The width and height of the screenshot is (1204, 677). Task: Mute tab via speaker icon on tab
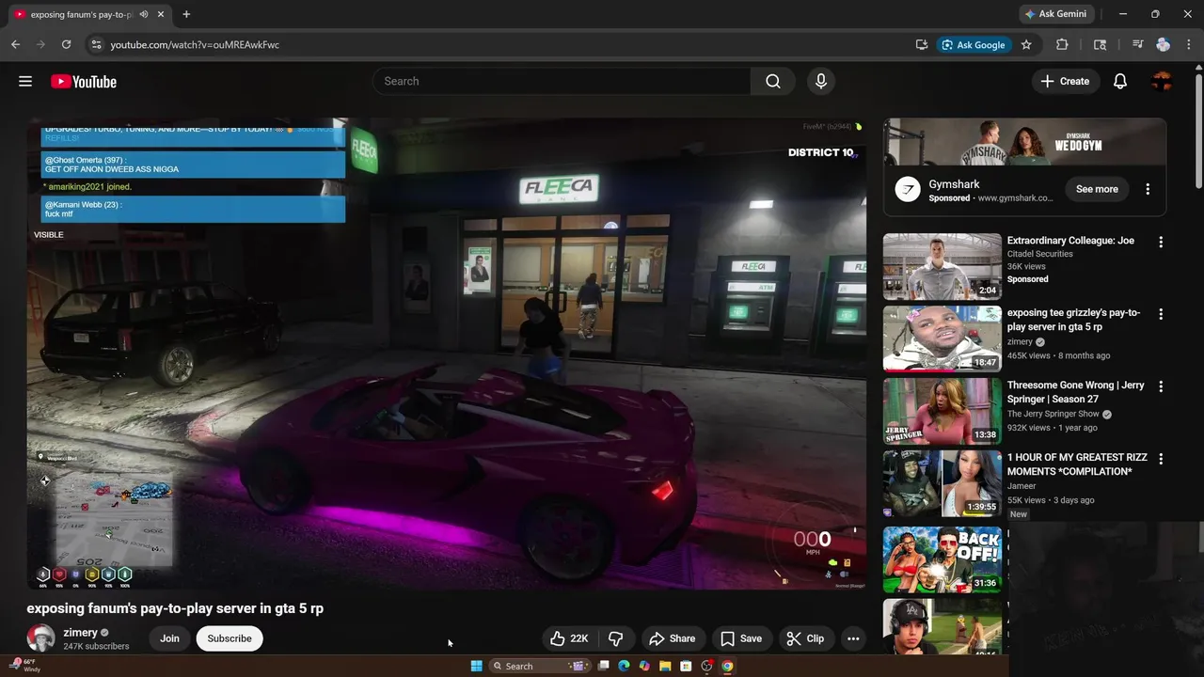[x=144, y=14]
